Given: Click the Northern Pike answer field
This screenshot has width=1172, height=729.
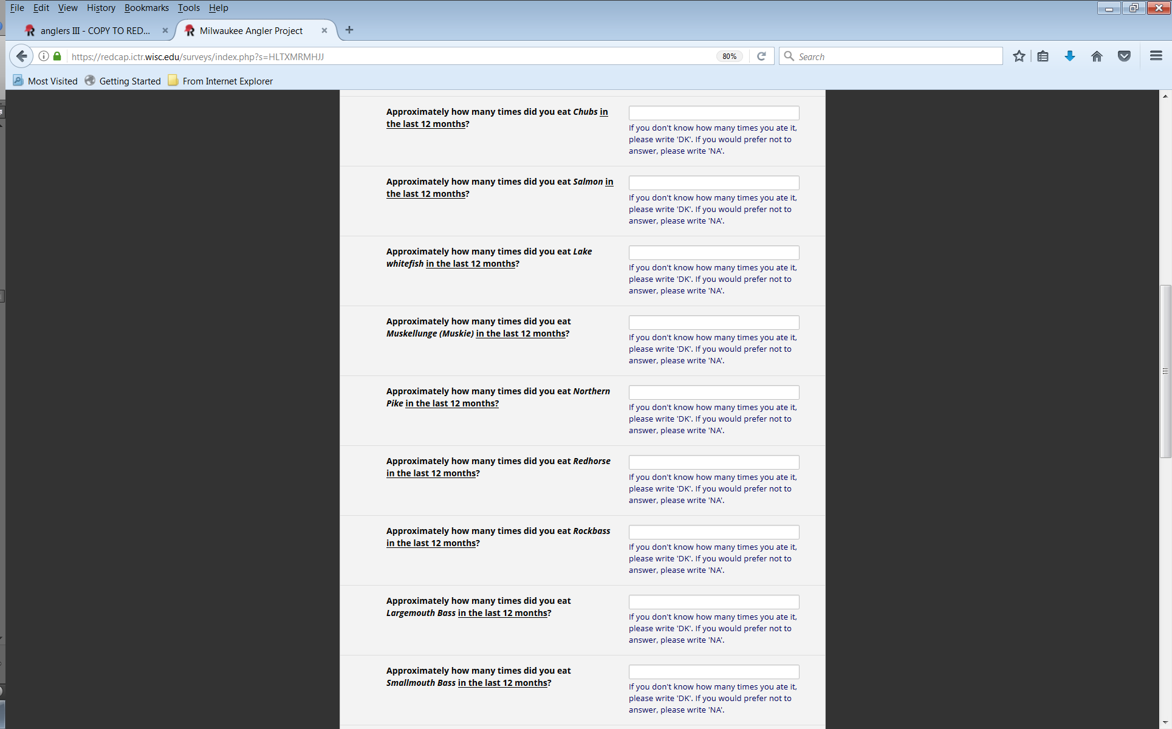Looking at the screenshot, I should pos(713,392).
